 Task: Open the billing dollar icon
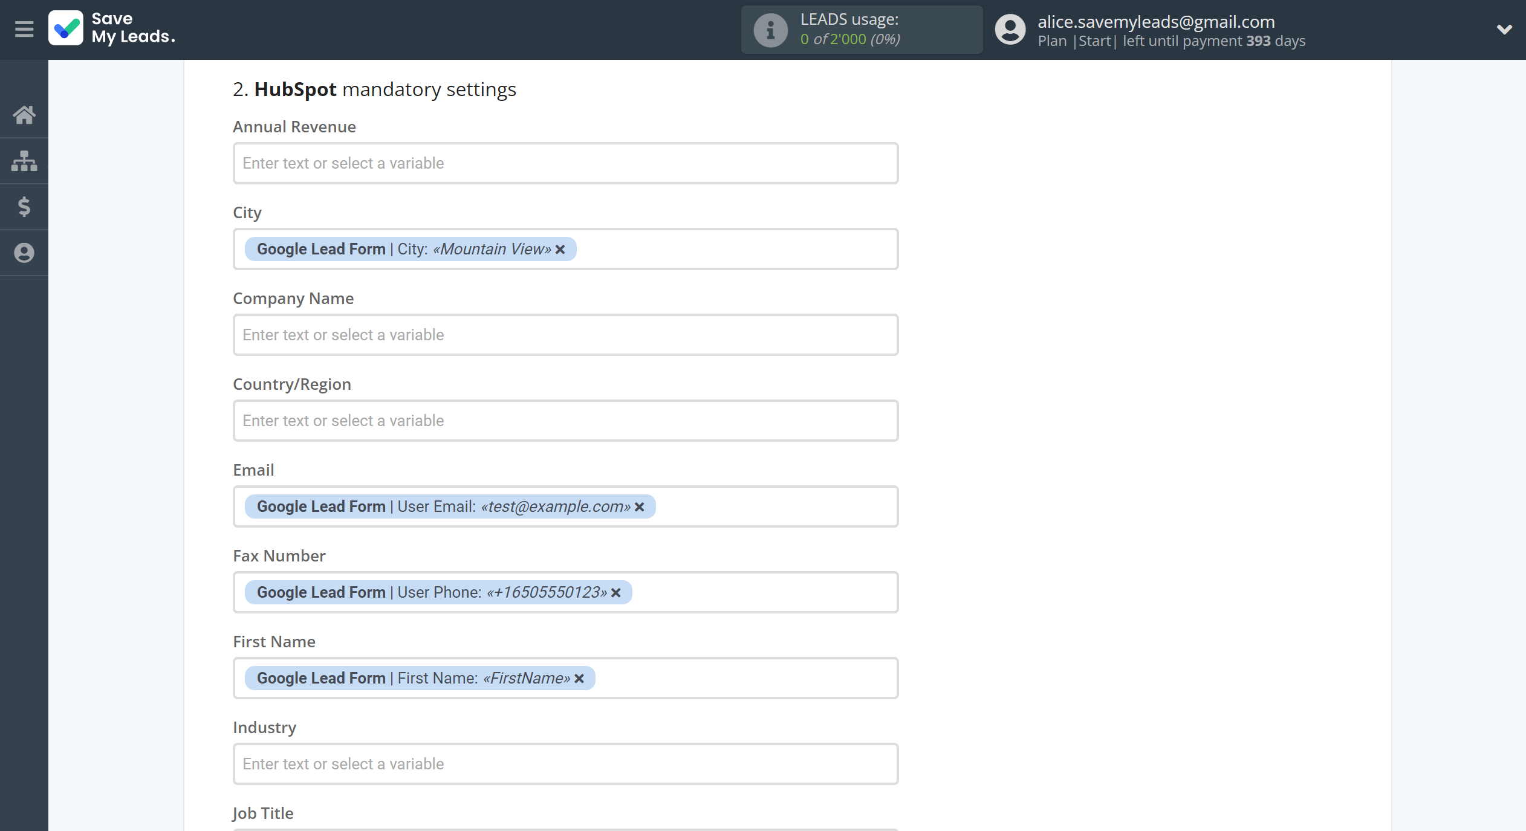pyautogui.click(x=24, y=207)
